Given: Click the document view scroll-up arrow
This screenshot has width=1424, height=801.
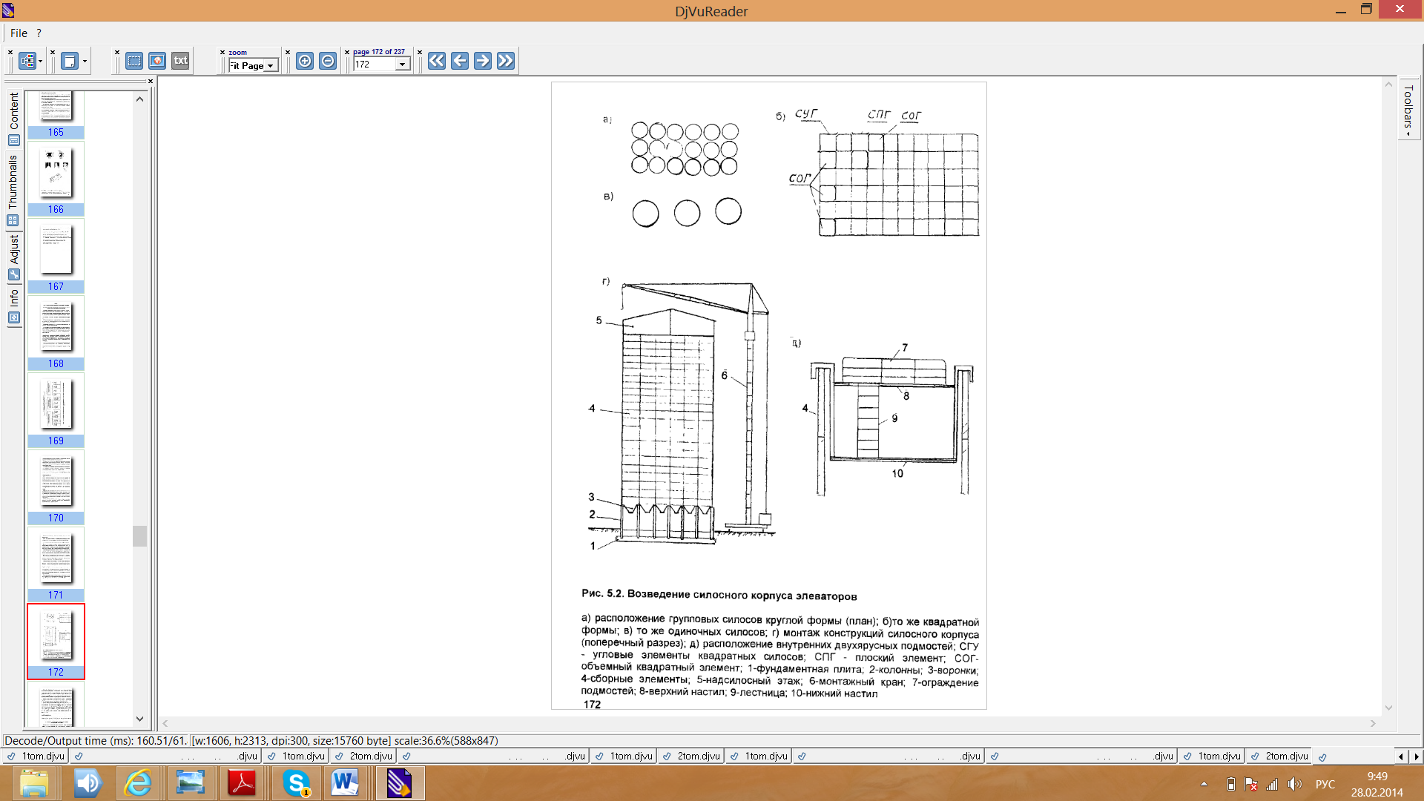Looking at the screenshot, I should (1389, 85).
